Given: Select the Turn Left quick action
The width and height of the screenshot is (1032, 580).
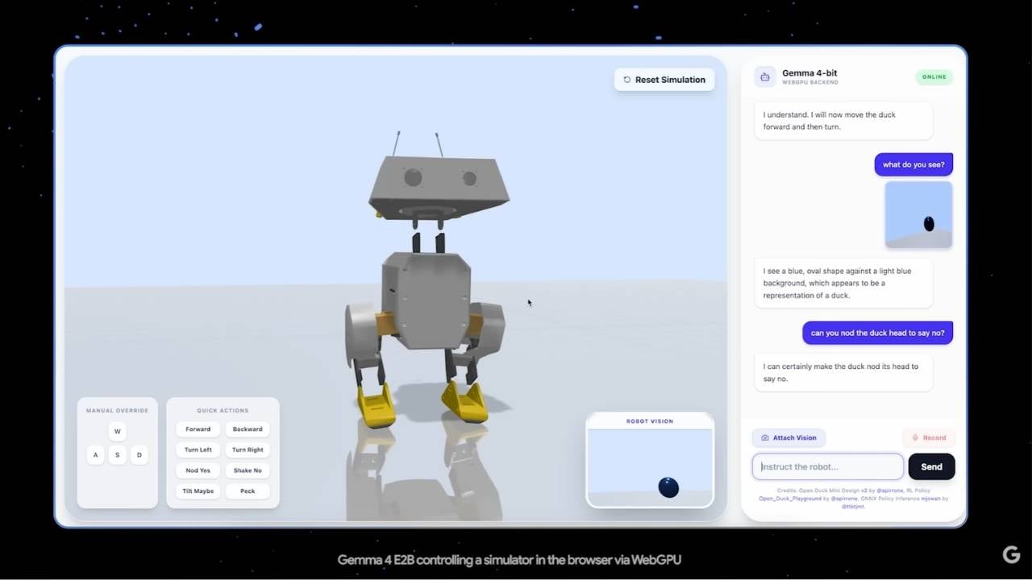Looking at the screenshot, I should [198, 449].
